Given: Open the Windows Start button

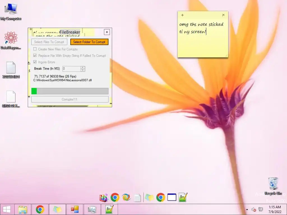Looking at the screenshot, I should click(7, 209).
